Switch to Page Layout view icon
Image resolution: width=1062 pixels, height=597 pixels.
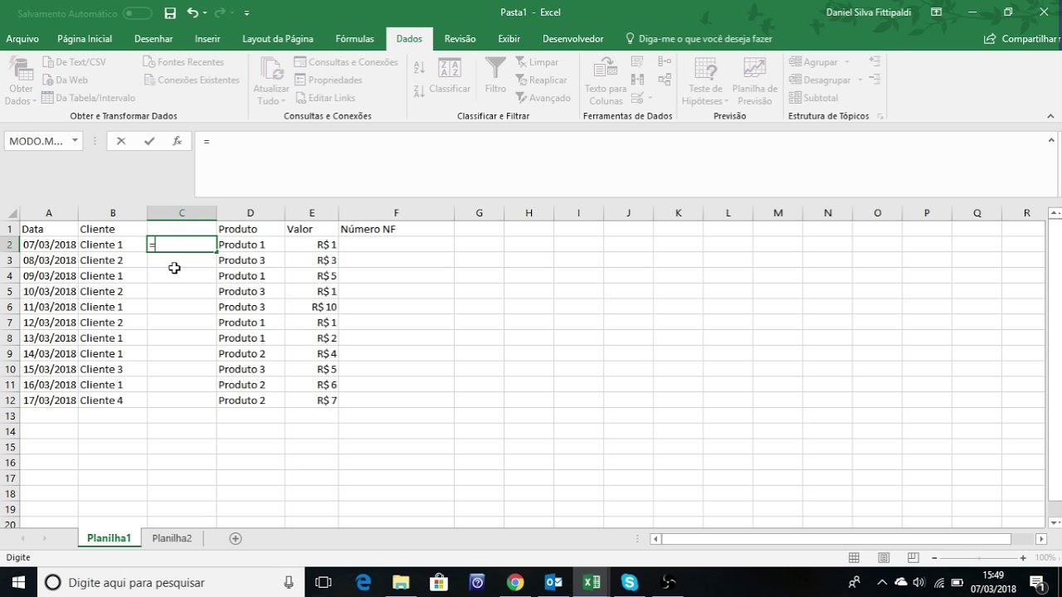pos(884,558)
